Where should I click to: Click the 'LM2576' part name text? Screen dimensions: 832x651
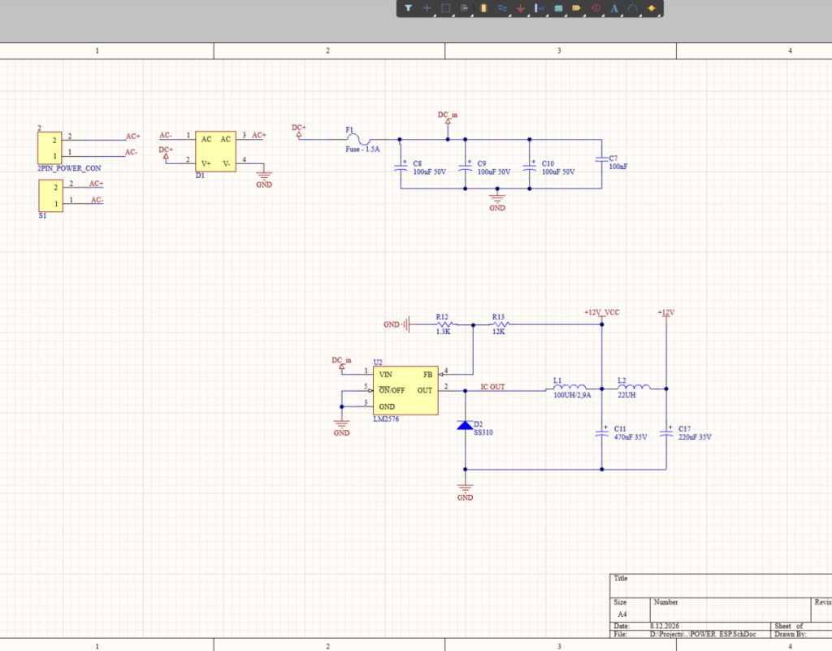pyautogui.click(x=386, y=419)
